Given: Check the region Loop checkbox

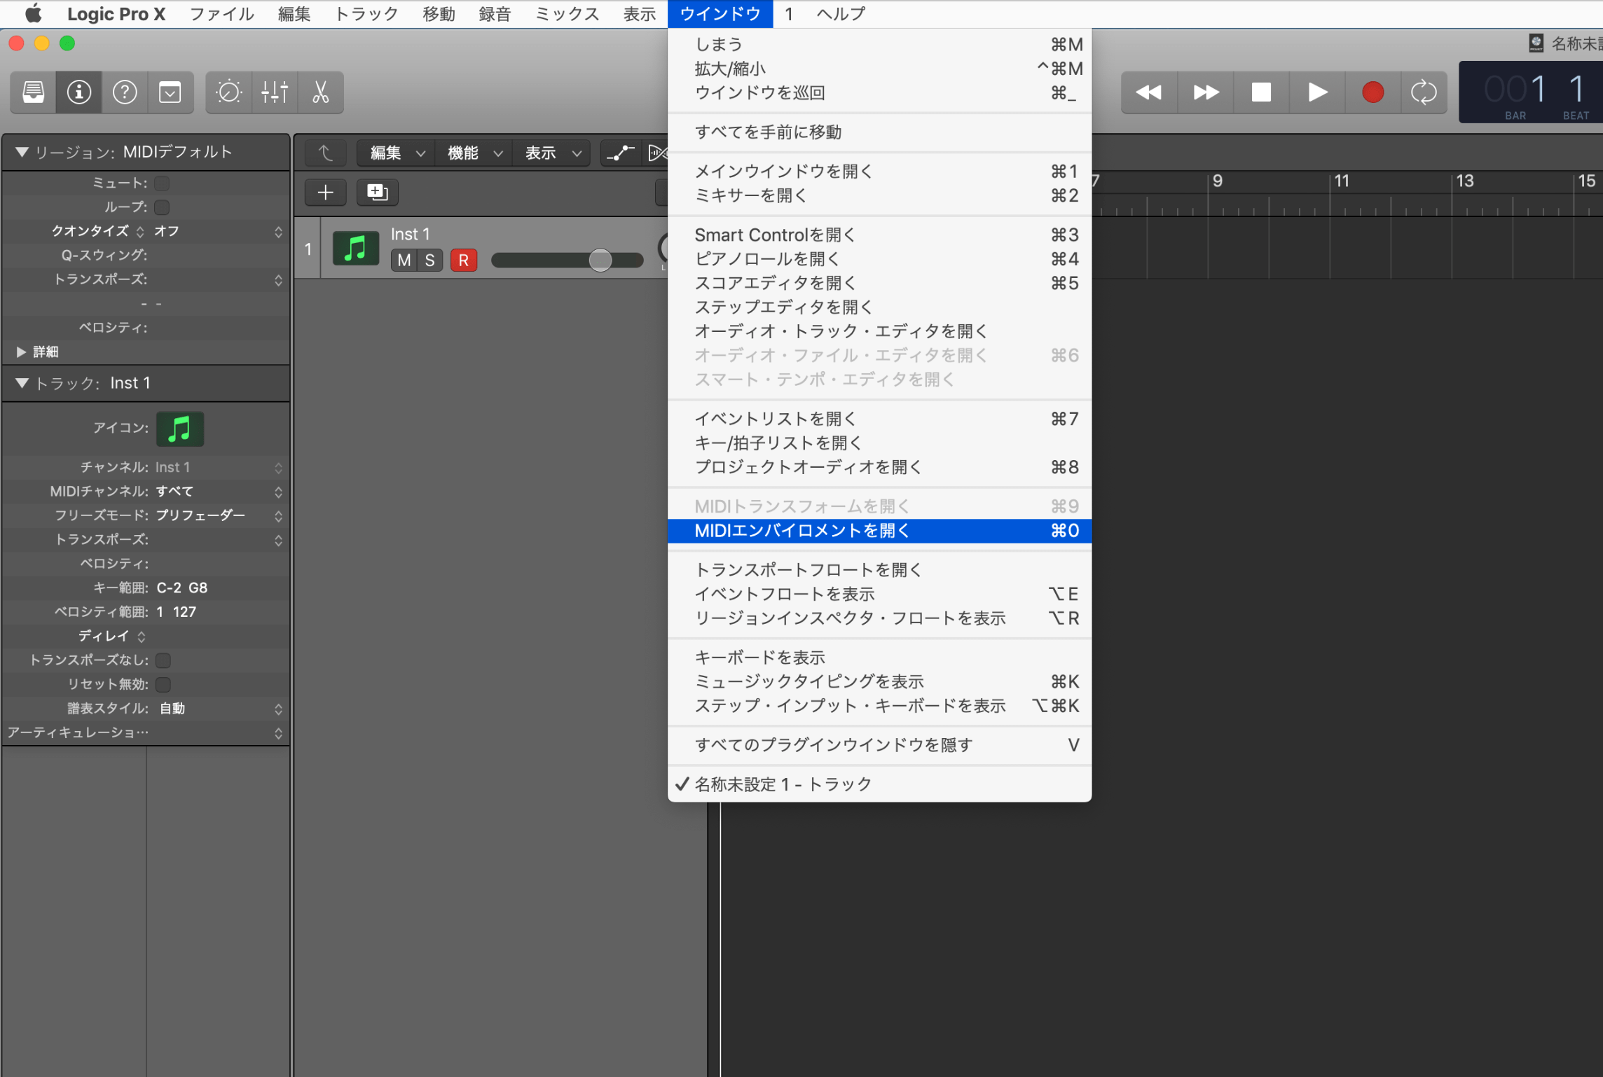Looking at the screenshot, I should 162,207.
